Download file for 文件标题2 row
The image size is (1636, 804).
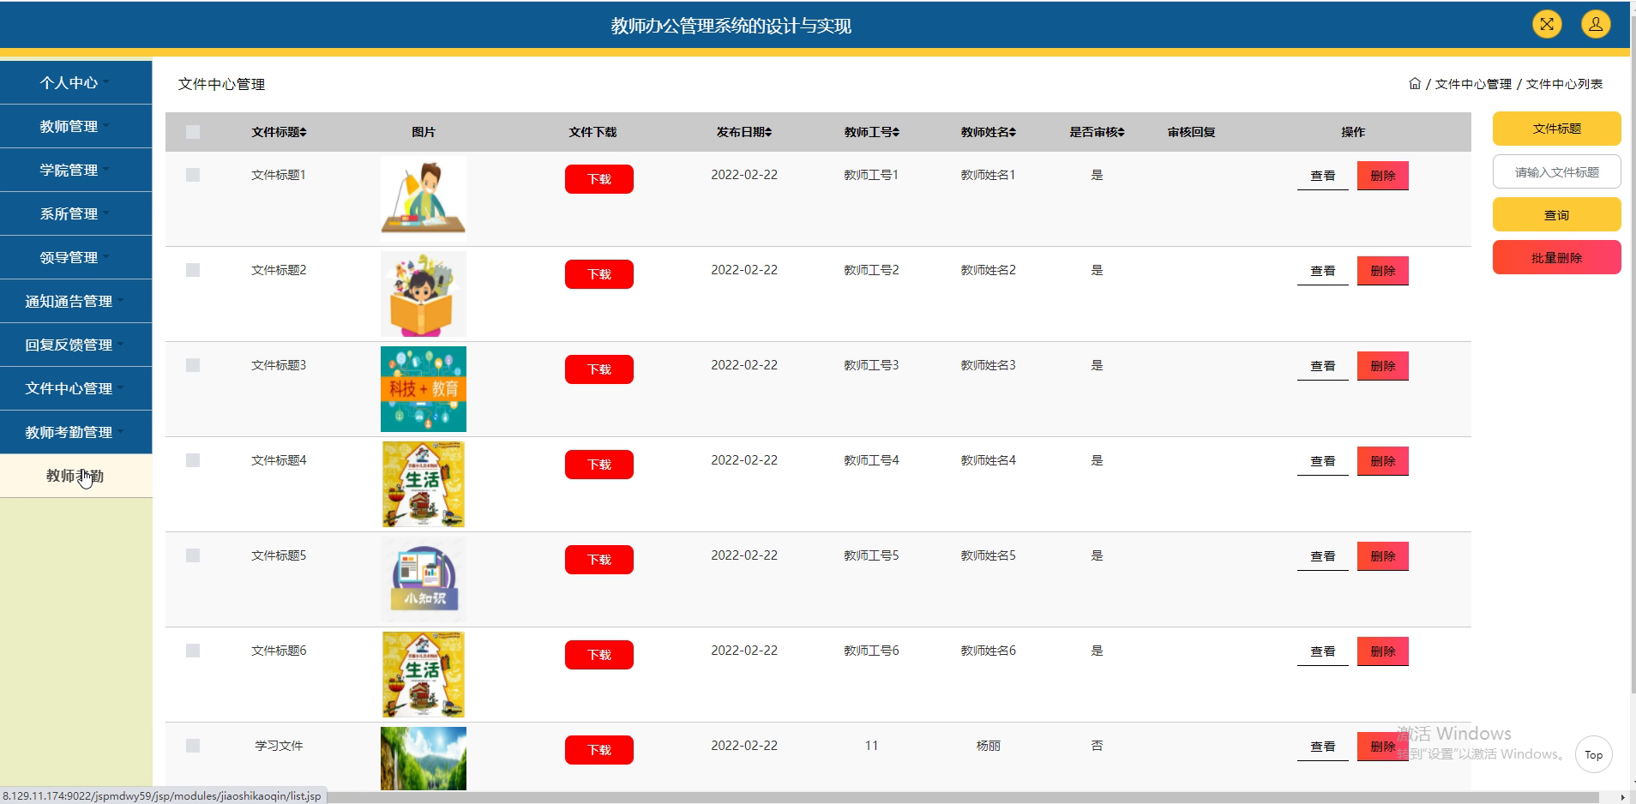pos(598,274)
